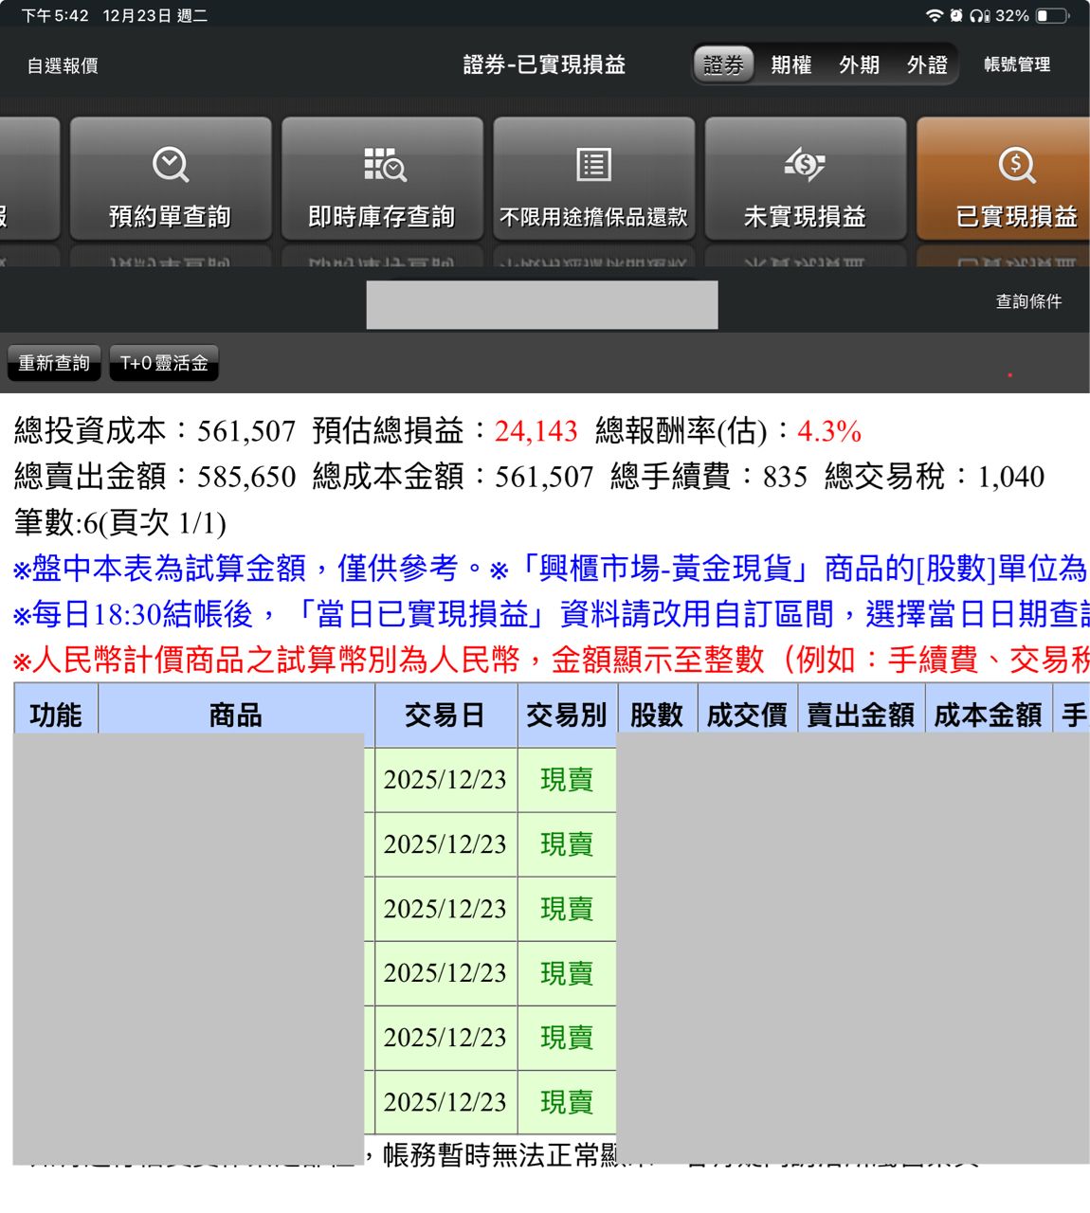Select 已實現損益 dollar magnifier icon

[x=1016, y=165]
